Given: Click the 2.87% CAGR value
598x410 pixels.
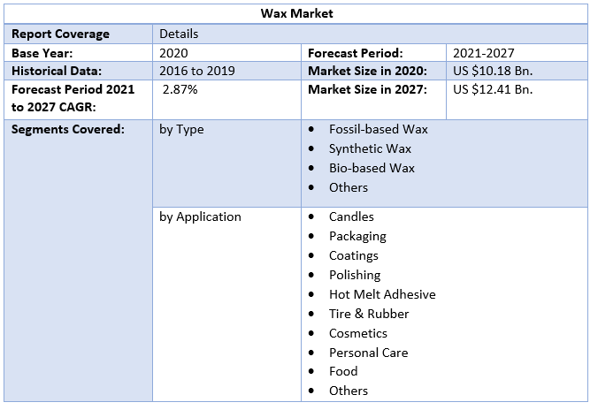Looking at the screenshot, I should point(180,89).
